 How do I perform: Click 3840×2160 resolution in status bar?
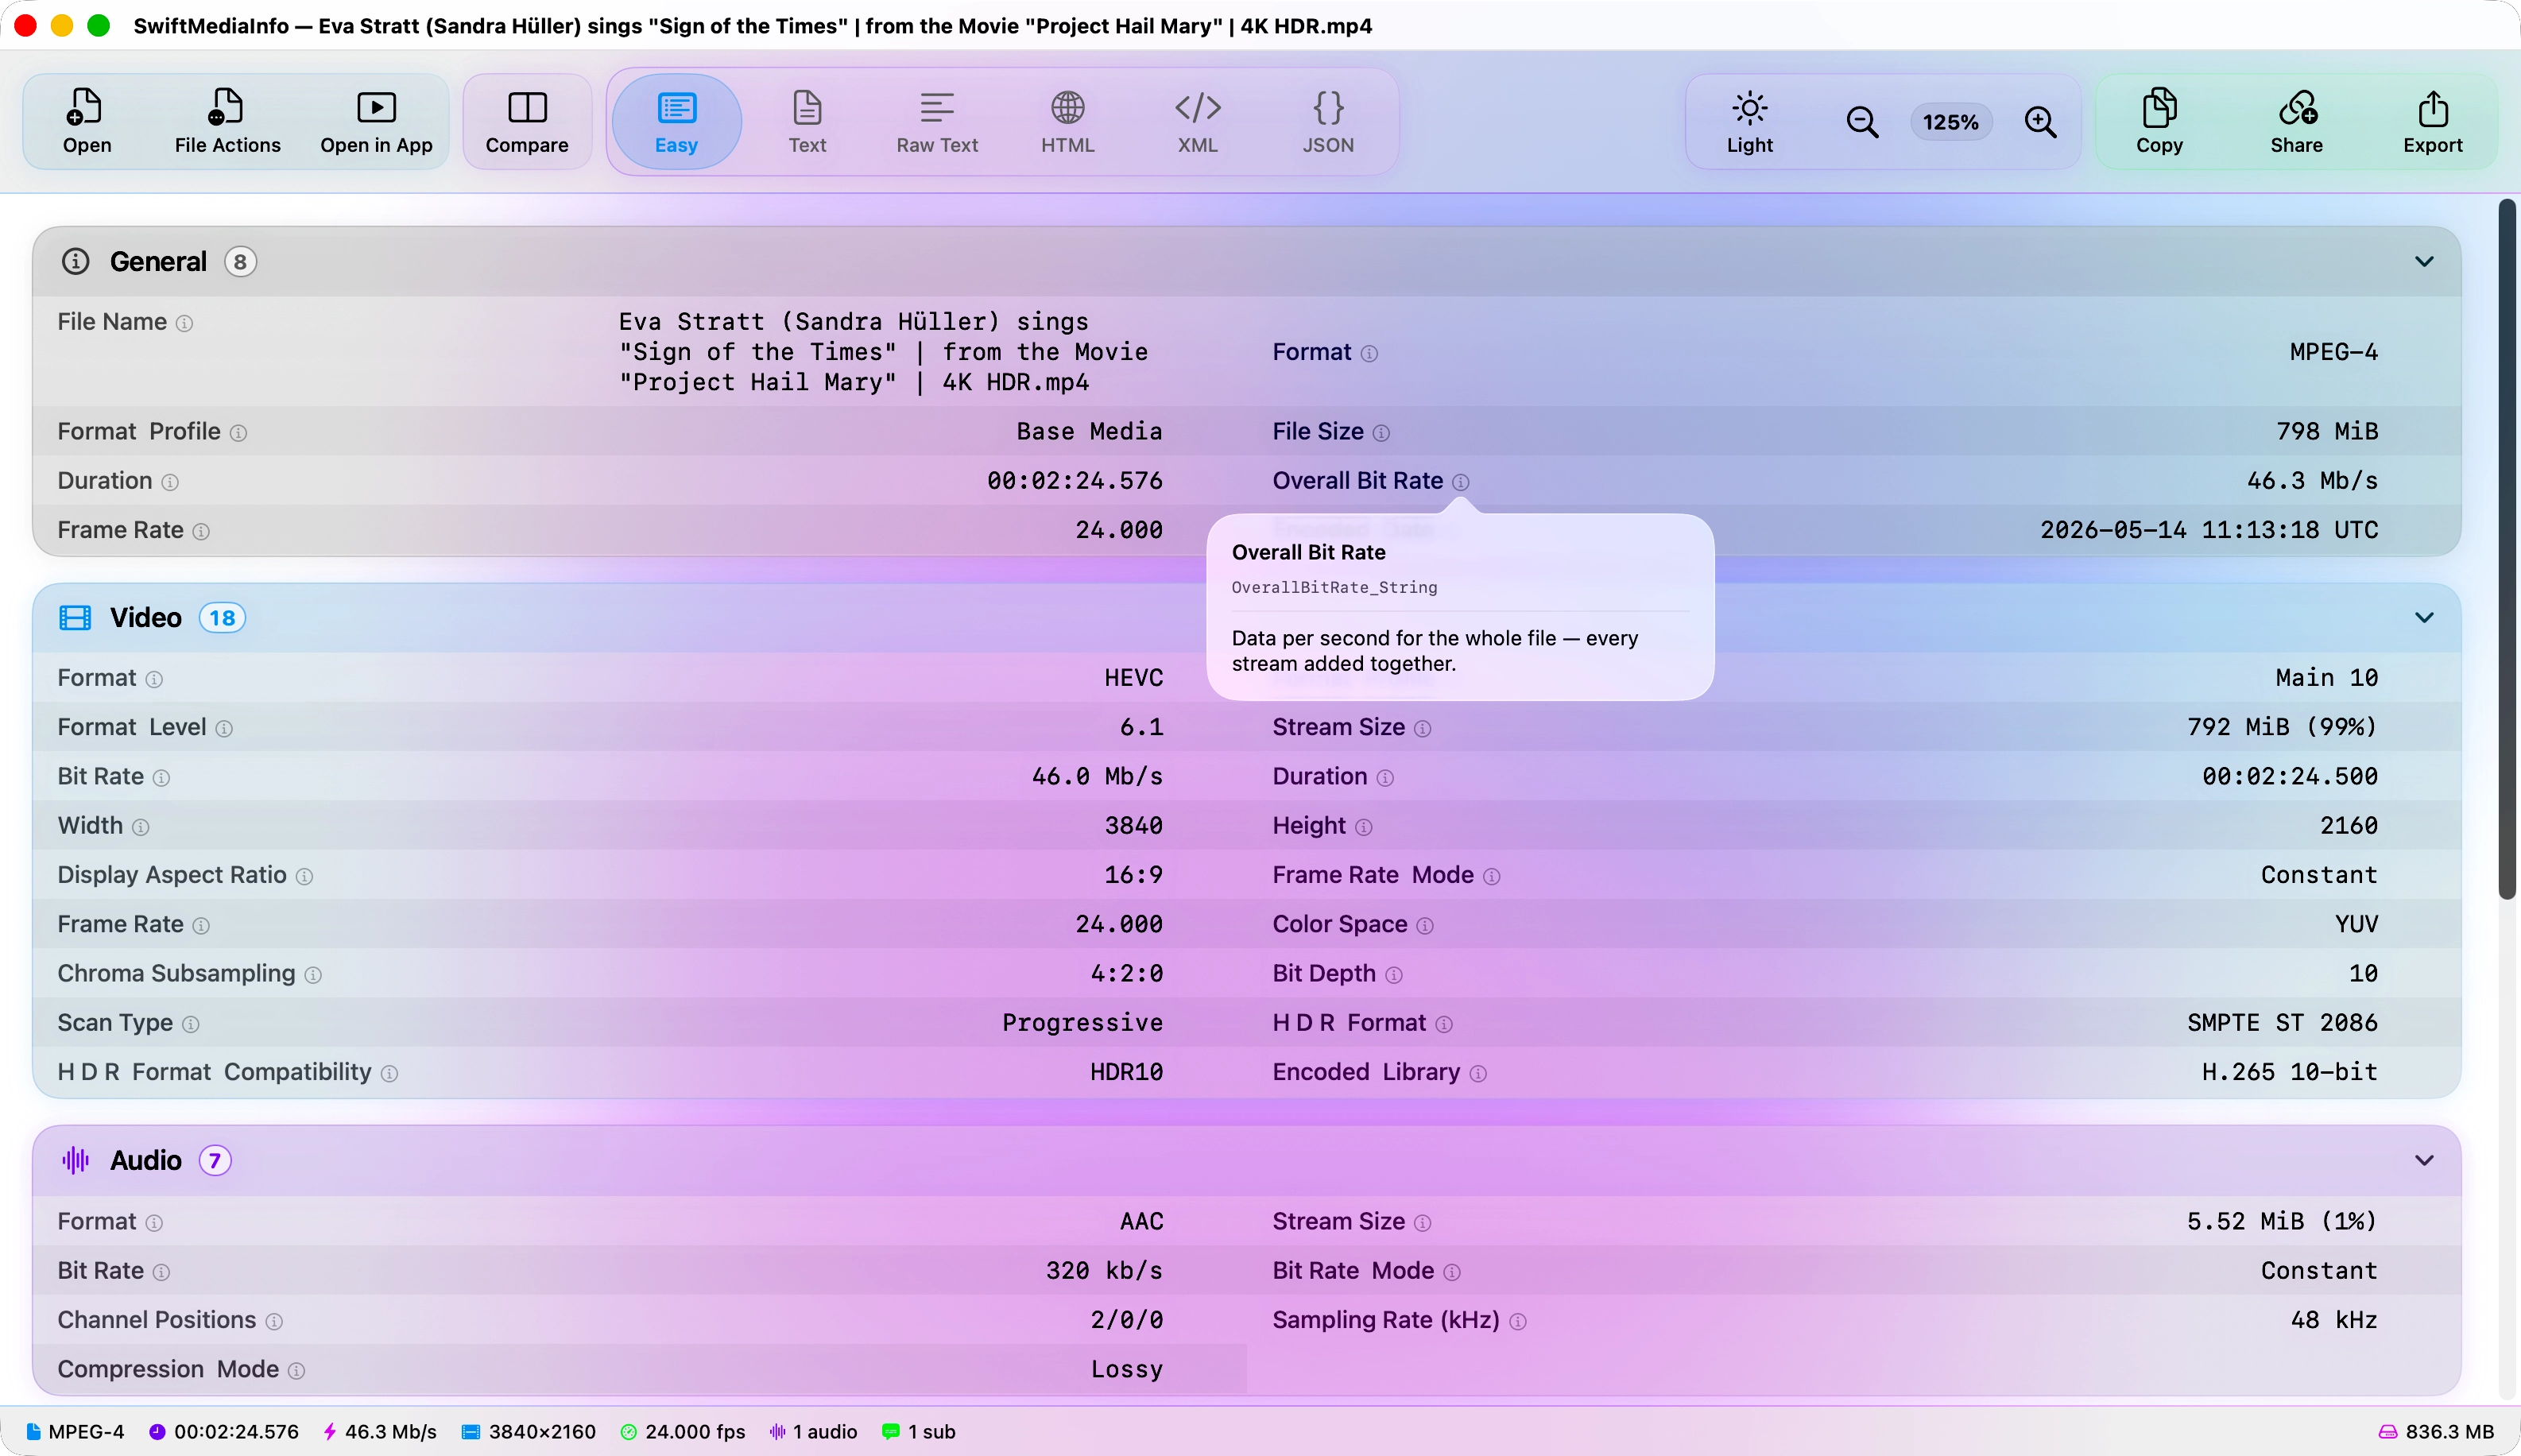(x=528, y=1431)
